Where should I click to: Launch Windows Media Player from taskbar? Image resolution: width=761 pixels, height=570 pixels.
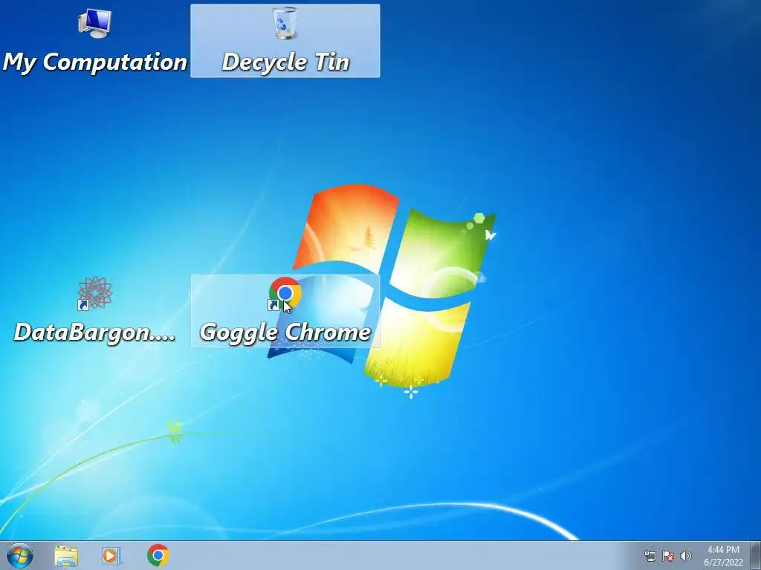[111, 555]
